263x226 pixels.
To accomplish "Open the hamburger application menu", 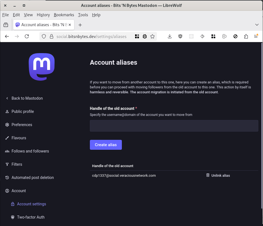I will [x=256, y=36].
